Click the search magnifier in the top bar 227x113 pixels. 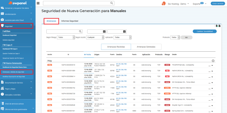112,3
